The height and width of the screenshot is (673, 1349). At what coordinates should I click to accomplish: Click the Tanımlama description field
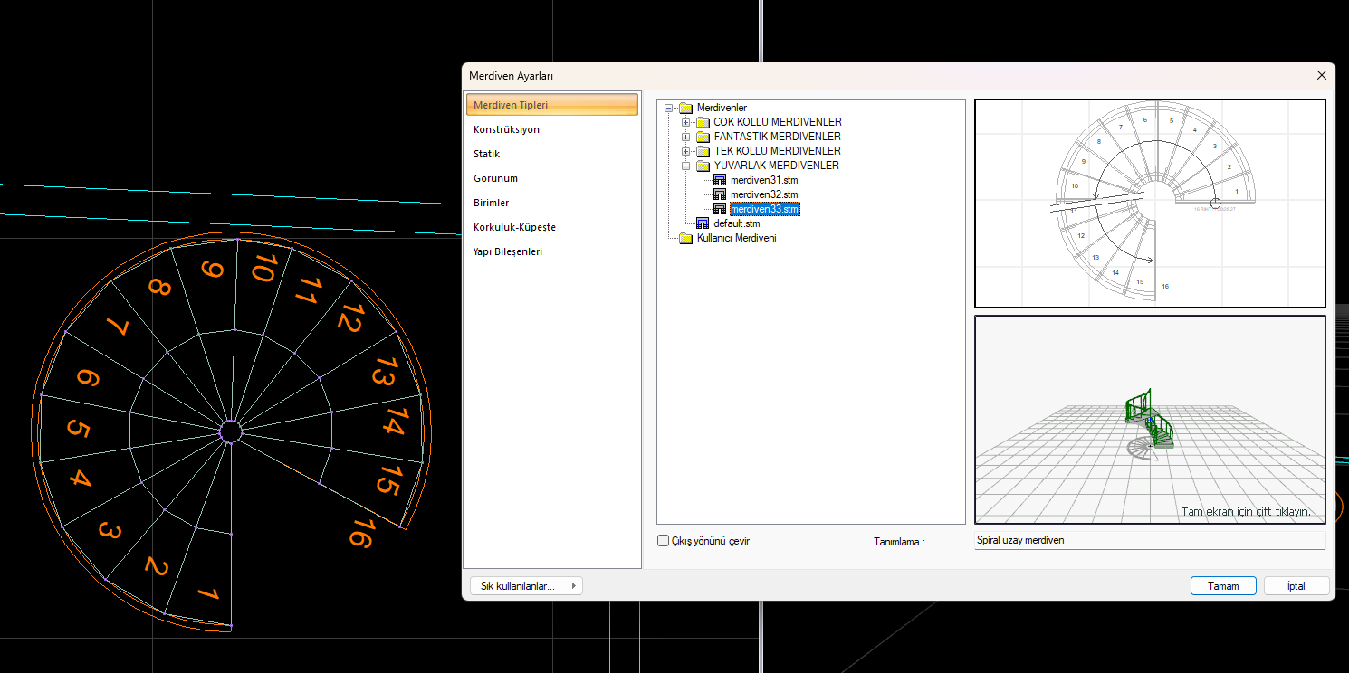(x=1150, y=541)
